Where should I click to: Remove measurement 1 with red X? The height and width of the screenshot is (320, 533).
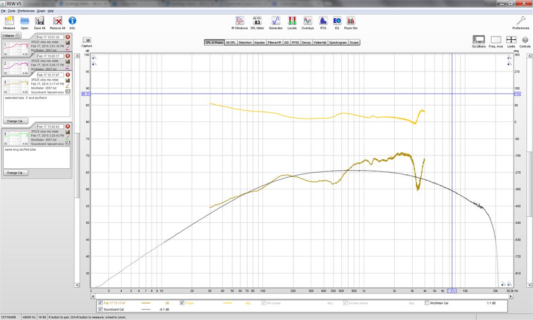click(x=68, y=37)
